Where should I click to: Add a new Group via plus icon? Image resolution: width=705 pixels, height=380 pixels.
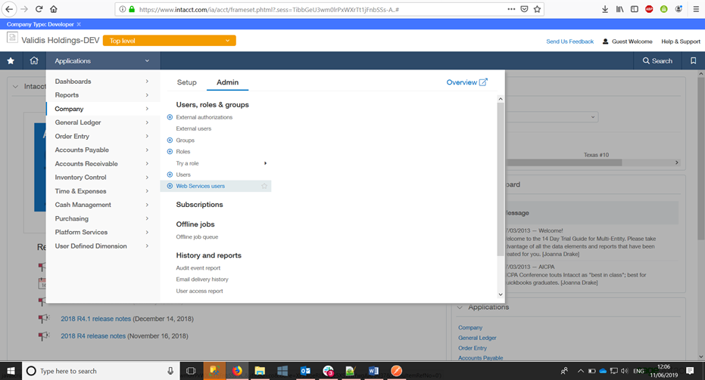pyautogui.click(x=170, y=140)
